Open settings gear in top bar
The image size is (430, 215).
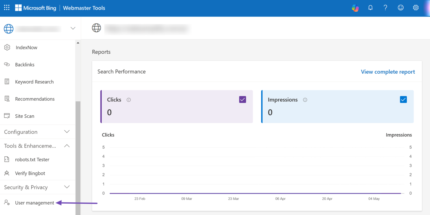(x=416, y=8)
